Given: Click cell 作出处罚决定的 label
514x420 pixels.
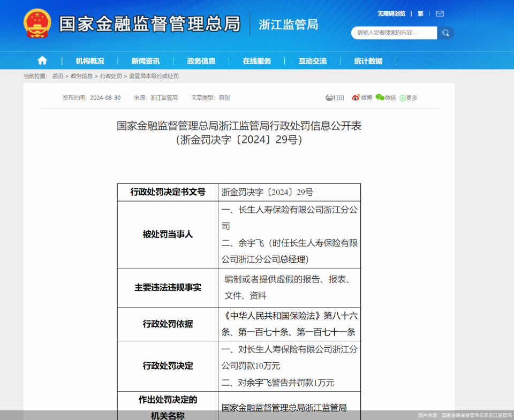Looking at the screenshot, I should coord(168,400).
